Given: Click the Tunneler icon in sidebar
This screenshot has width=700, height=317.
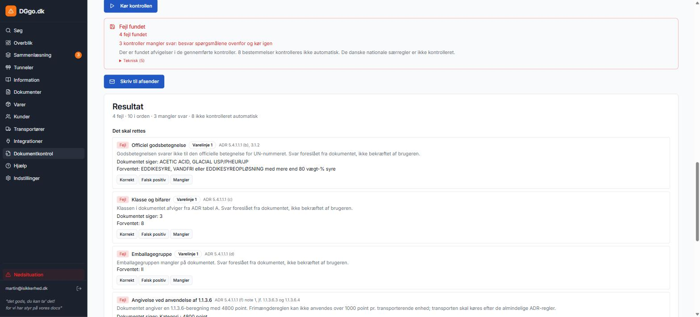Looking at the screenshot, I should pyautogui.click(x=8, y=67).
